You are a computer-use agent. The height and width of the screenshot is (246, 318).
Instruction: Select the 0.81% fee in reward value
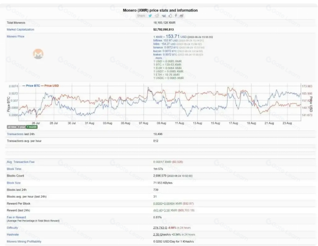click(157, 217)
